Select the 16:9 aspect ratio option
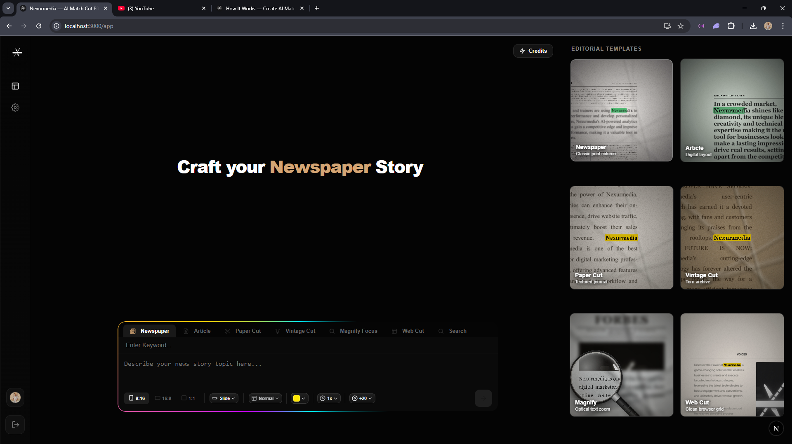Image resolution: width=792 pixels, height=444 pixels. [163, 398]
